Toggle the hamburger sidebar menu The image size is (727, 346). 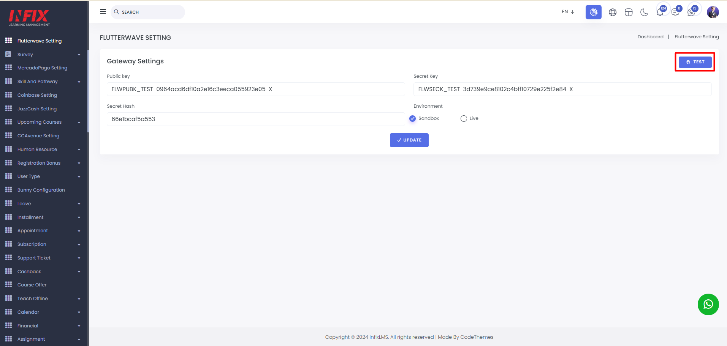pyautogui.click(x=103, y=12)
